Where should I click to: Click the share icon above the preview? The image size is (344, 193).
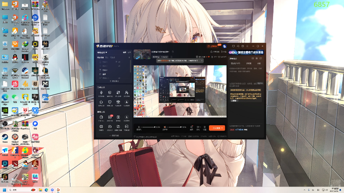[222, 52]
